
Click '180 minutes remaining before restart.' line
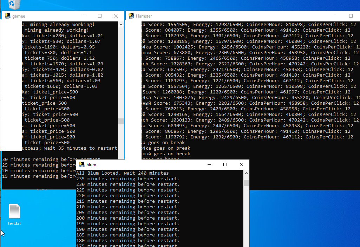pyautogui.click(x=128, y=241)
